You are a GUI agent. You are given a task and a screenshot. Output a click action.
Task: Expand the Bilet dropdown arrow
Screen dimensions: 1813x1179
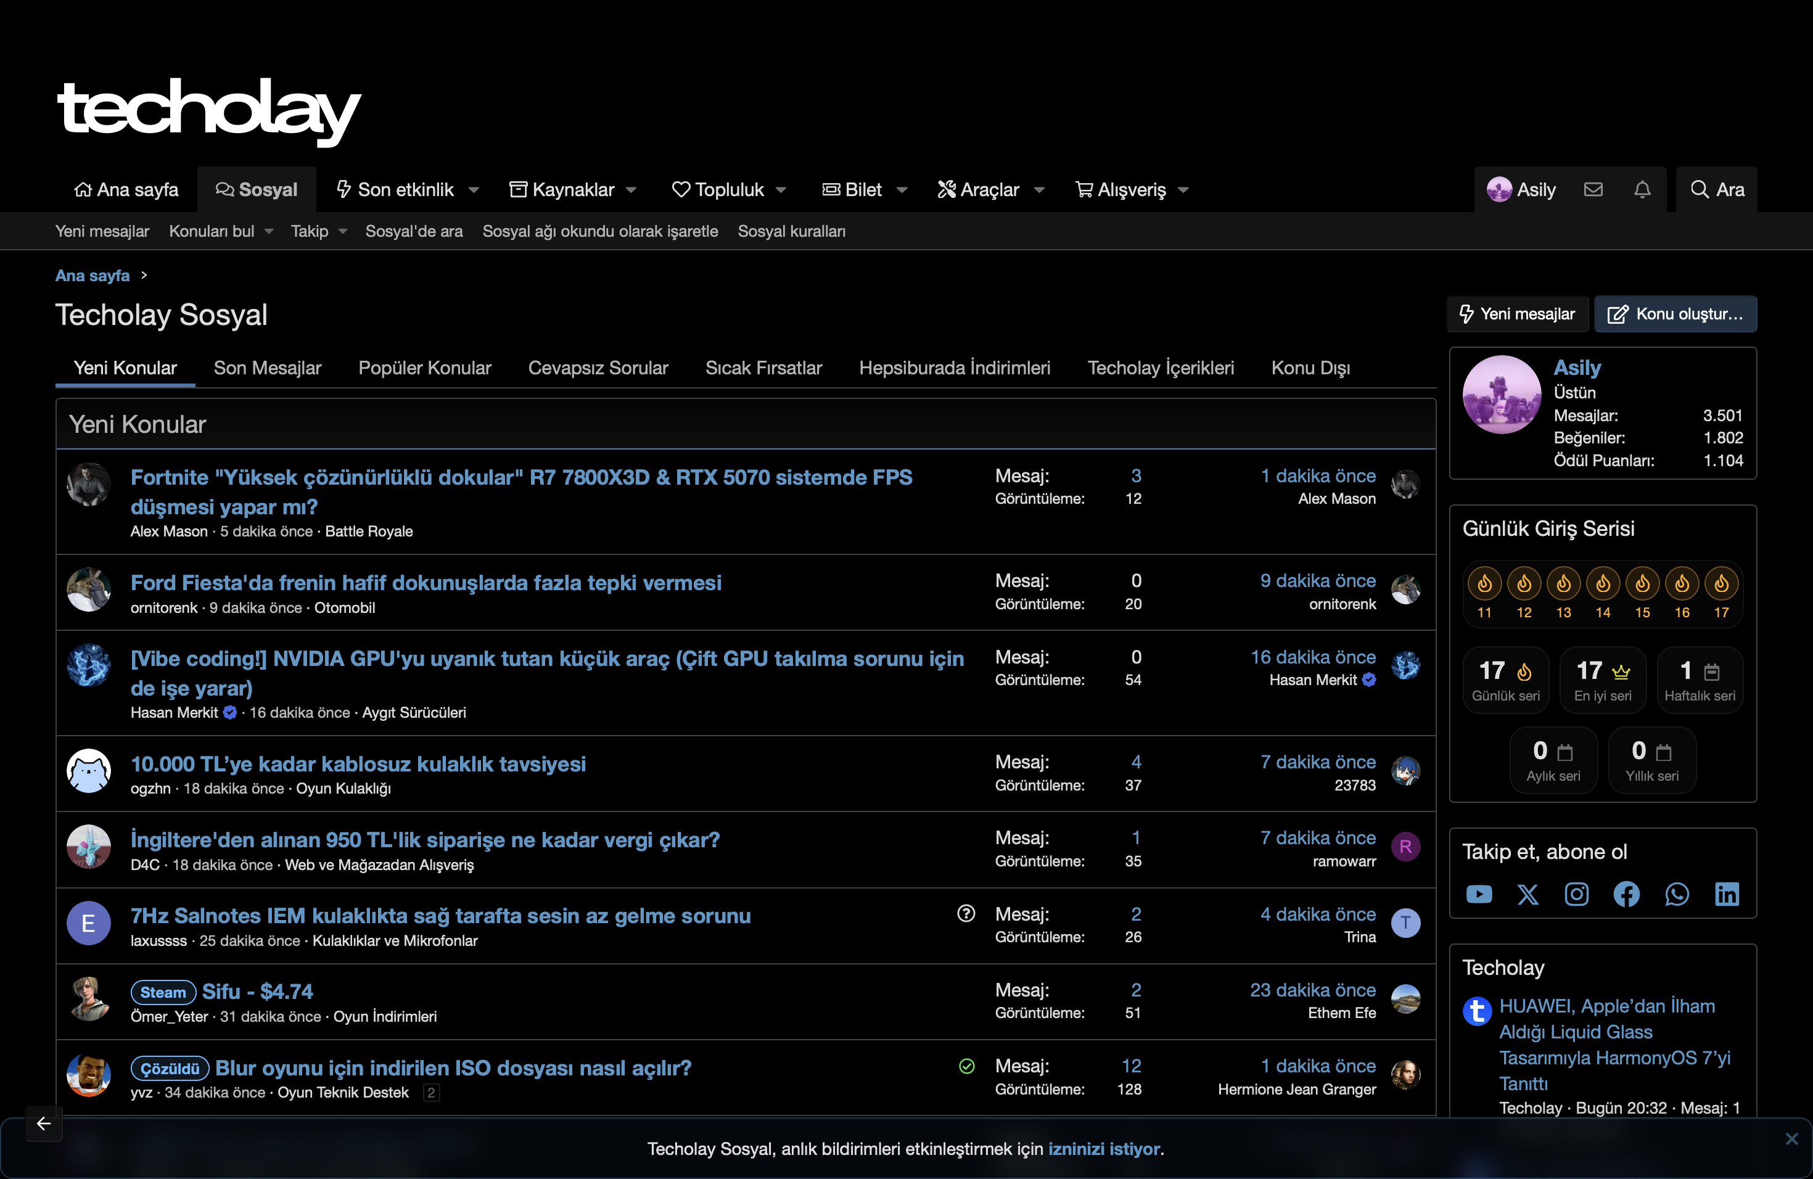pyautogui.click(x=902, y=190)
